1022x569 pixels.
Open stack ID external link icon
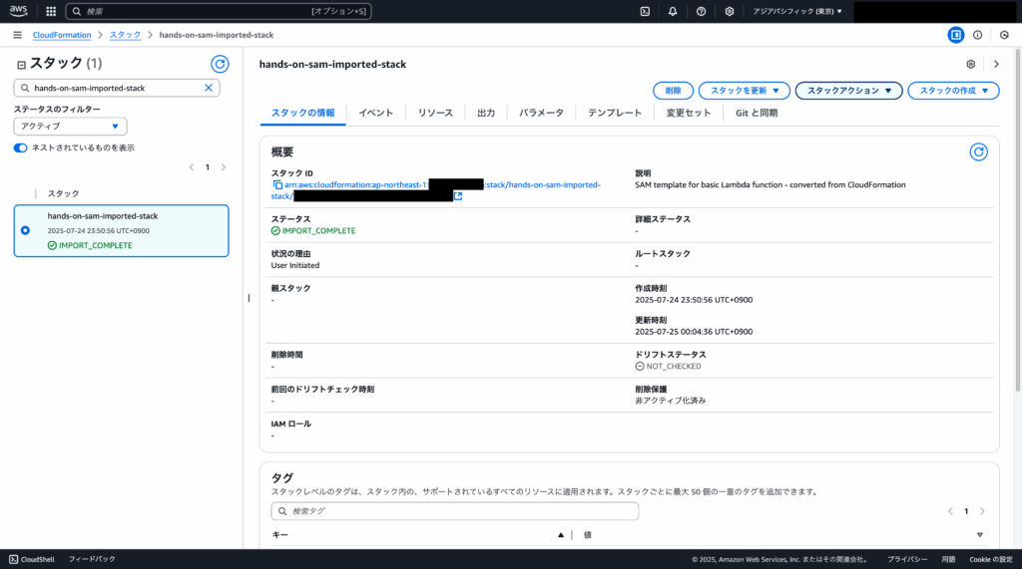458,196
